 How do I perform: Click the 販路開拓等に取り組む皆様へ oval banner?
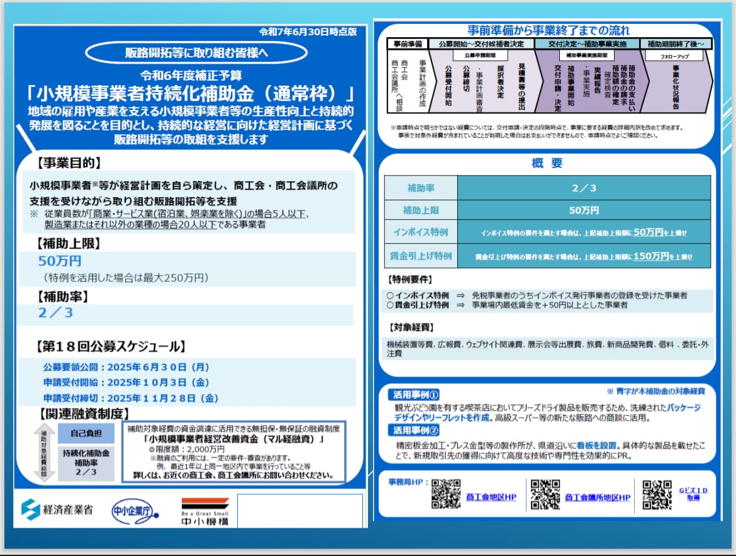[196, 53]
